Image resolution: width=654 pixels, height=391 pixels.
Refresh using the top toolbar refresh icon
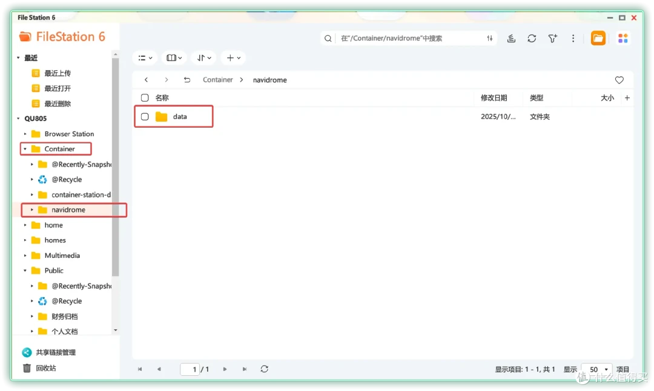(532, 38)
